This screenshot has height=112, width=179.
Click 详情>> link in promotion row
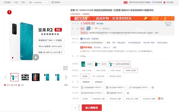(157, 33)
